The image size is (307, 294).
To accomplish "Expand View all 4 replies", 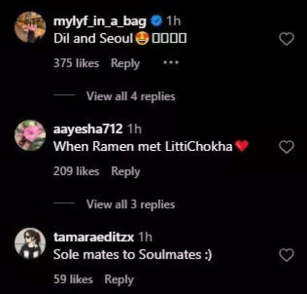I will click(x=131, y=96).
